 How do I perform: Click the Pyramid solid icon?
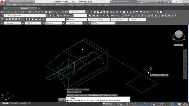(114, 12)
